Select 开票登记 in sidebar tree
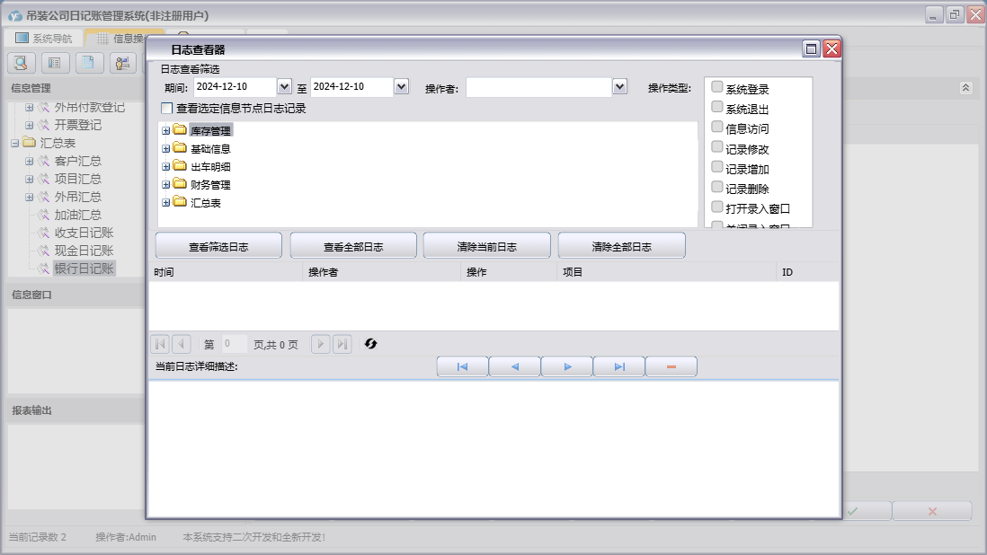The height and width of the screenshot is (555, 987). 77,125
